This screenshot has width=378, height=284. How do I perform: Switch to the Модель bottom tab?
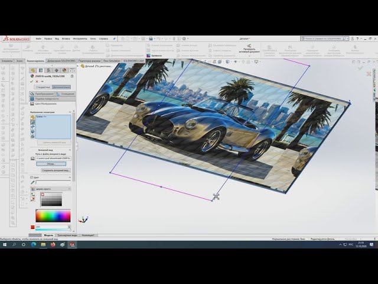click(x=48, y=235)
